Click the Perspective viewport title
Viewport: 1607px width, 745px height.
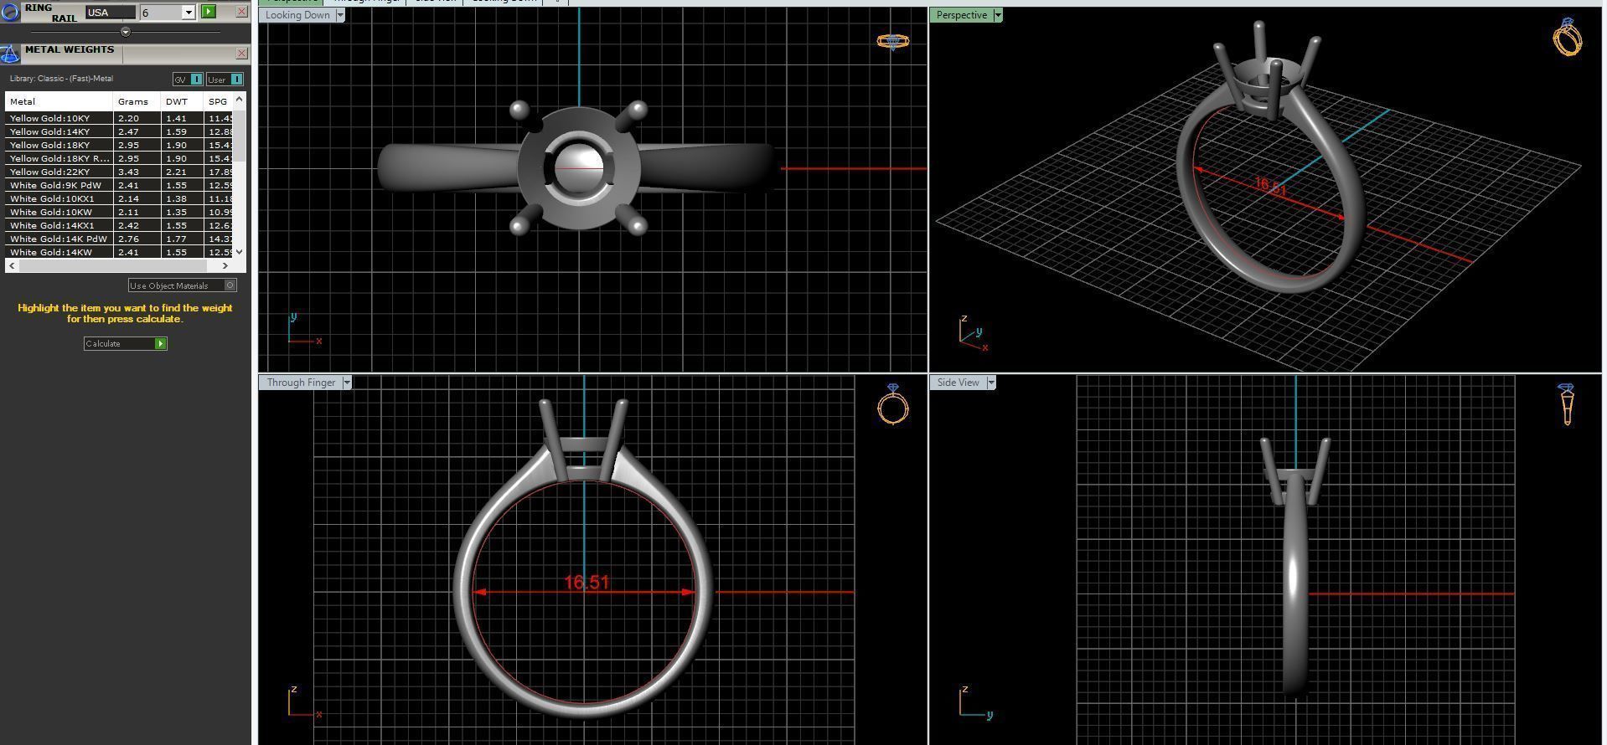(x=961, y=15)
